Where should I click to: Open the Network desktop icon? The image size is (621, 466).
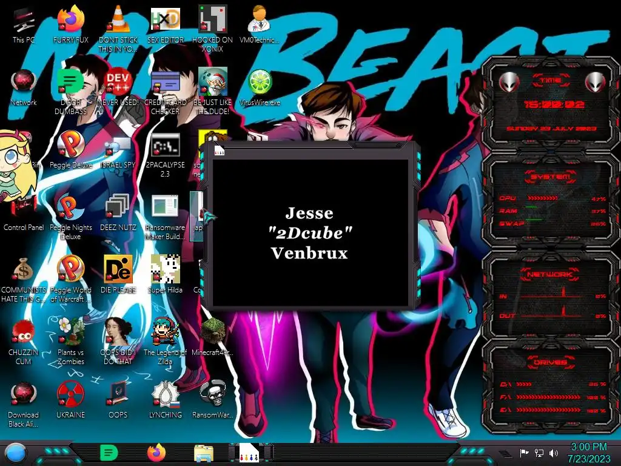coord(24,88)
